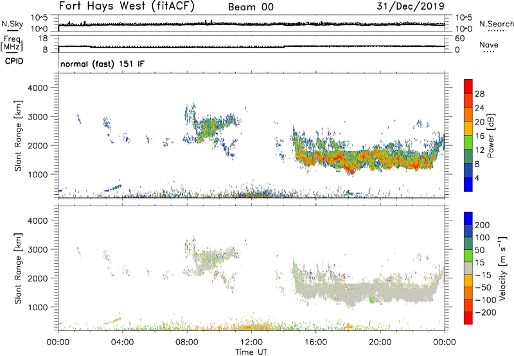Select 'normal (fast) 151 IF' text
The image size is (514, 356).
tap(102, 64)
